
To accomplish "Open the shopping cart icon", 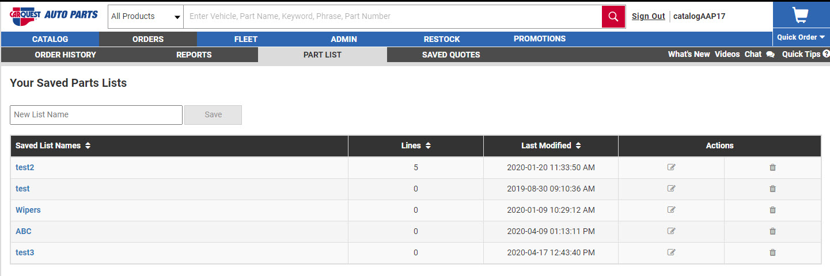I will pos(801,16).
